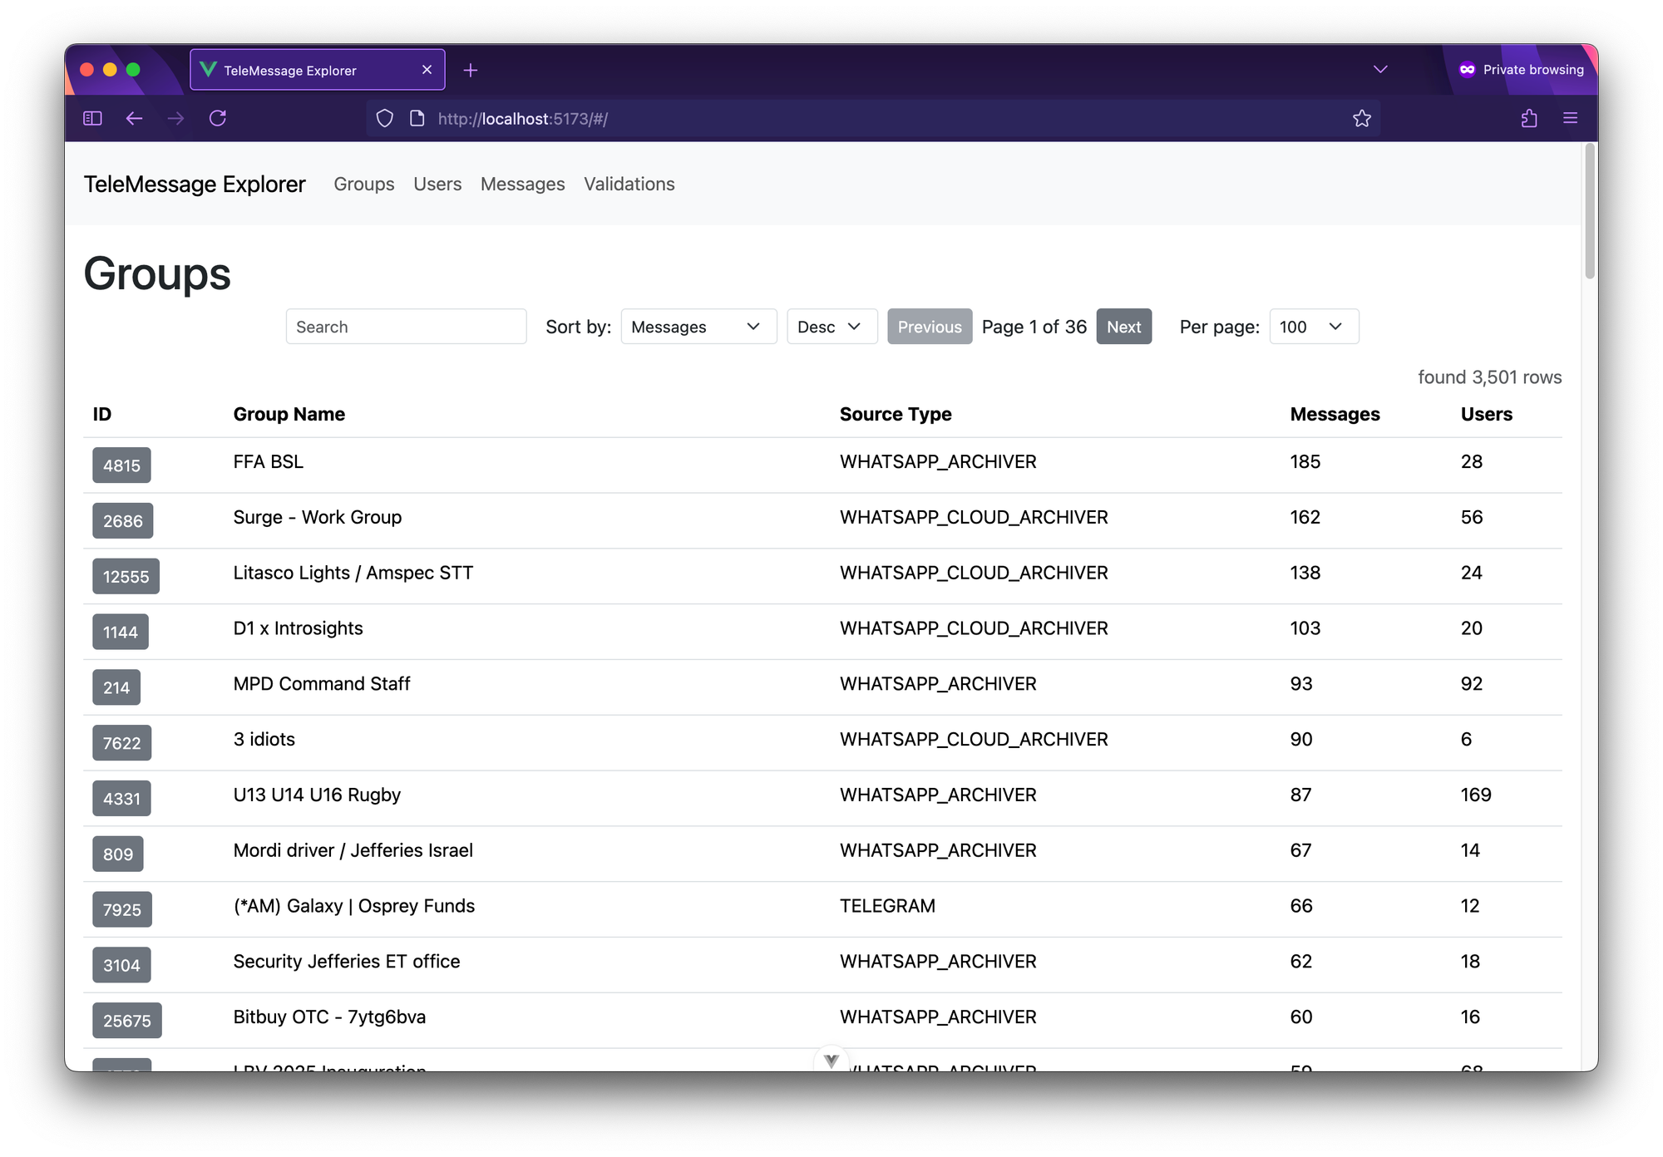Open the hamburger application menu
1663x1157 pixels.
point(1570,118)
